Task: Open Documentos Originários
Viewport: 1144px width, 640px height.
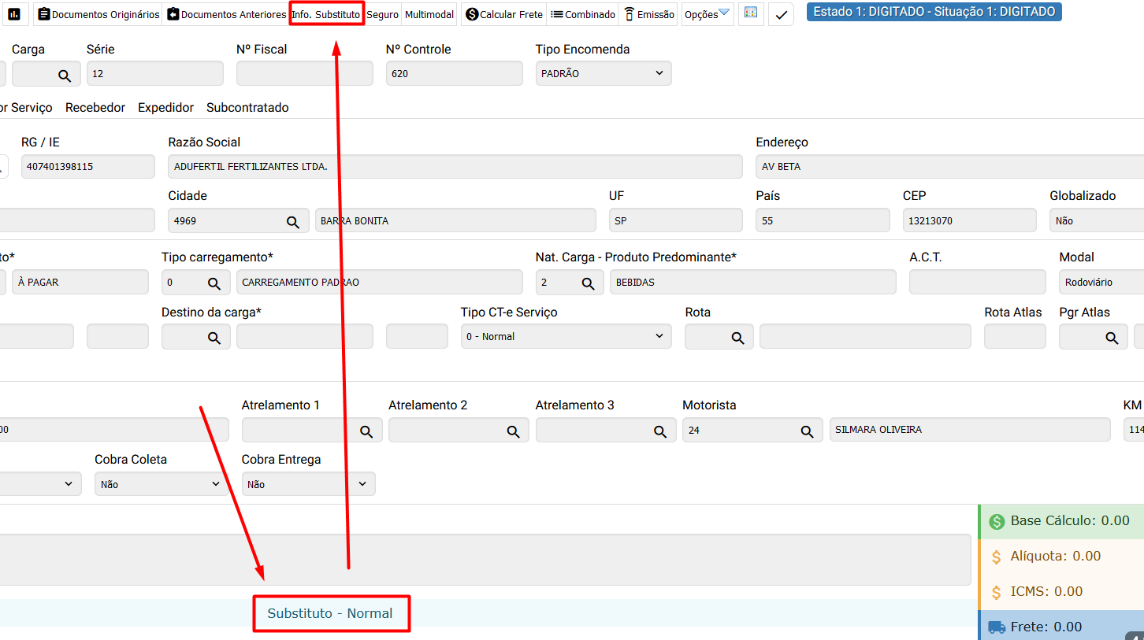Action: pyautogui.click(x=98, y=14)
